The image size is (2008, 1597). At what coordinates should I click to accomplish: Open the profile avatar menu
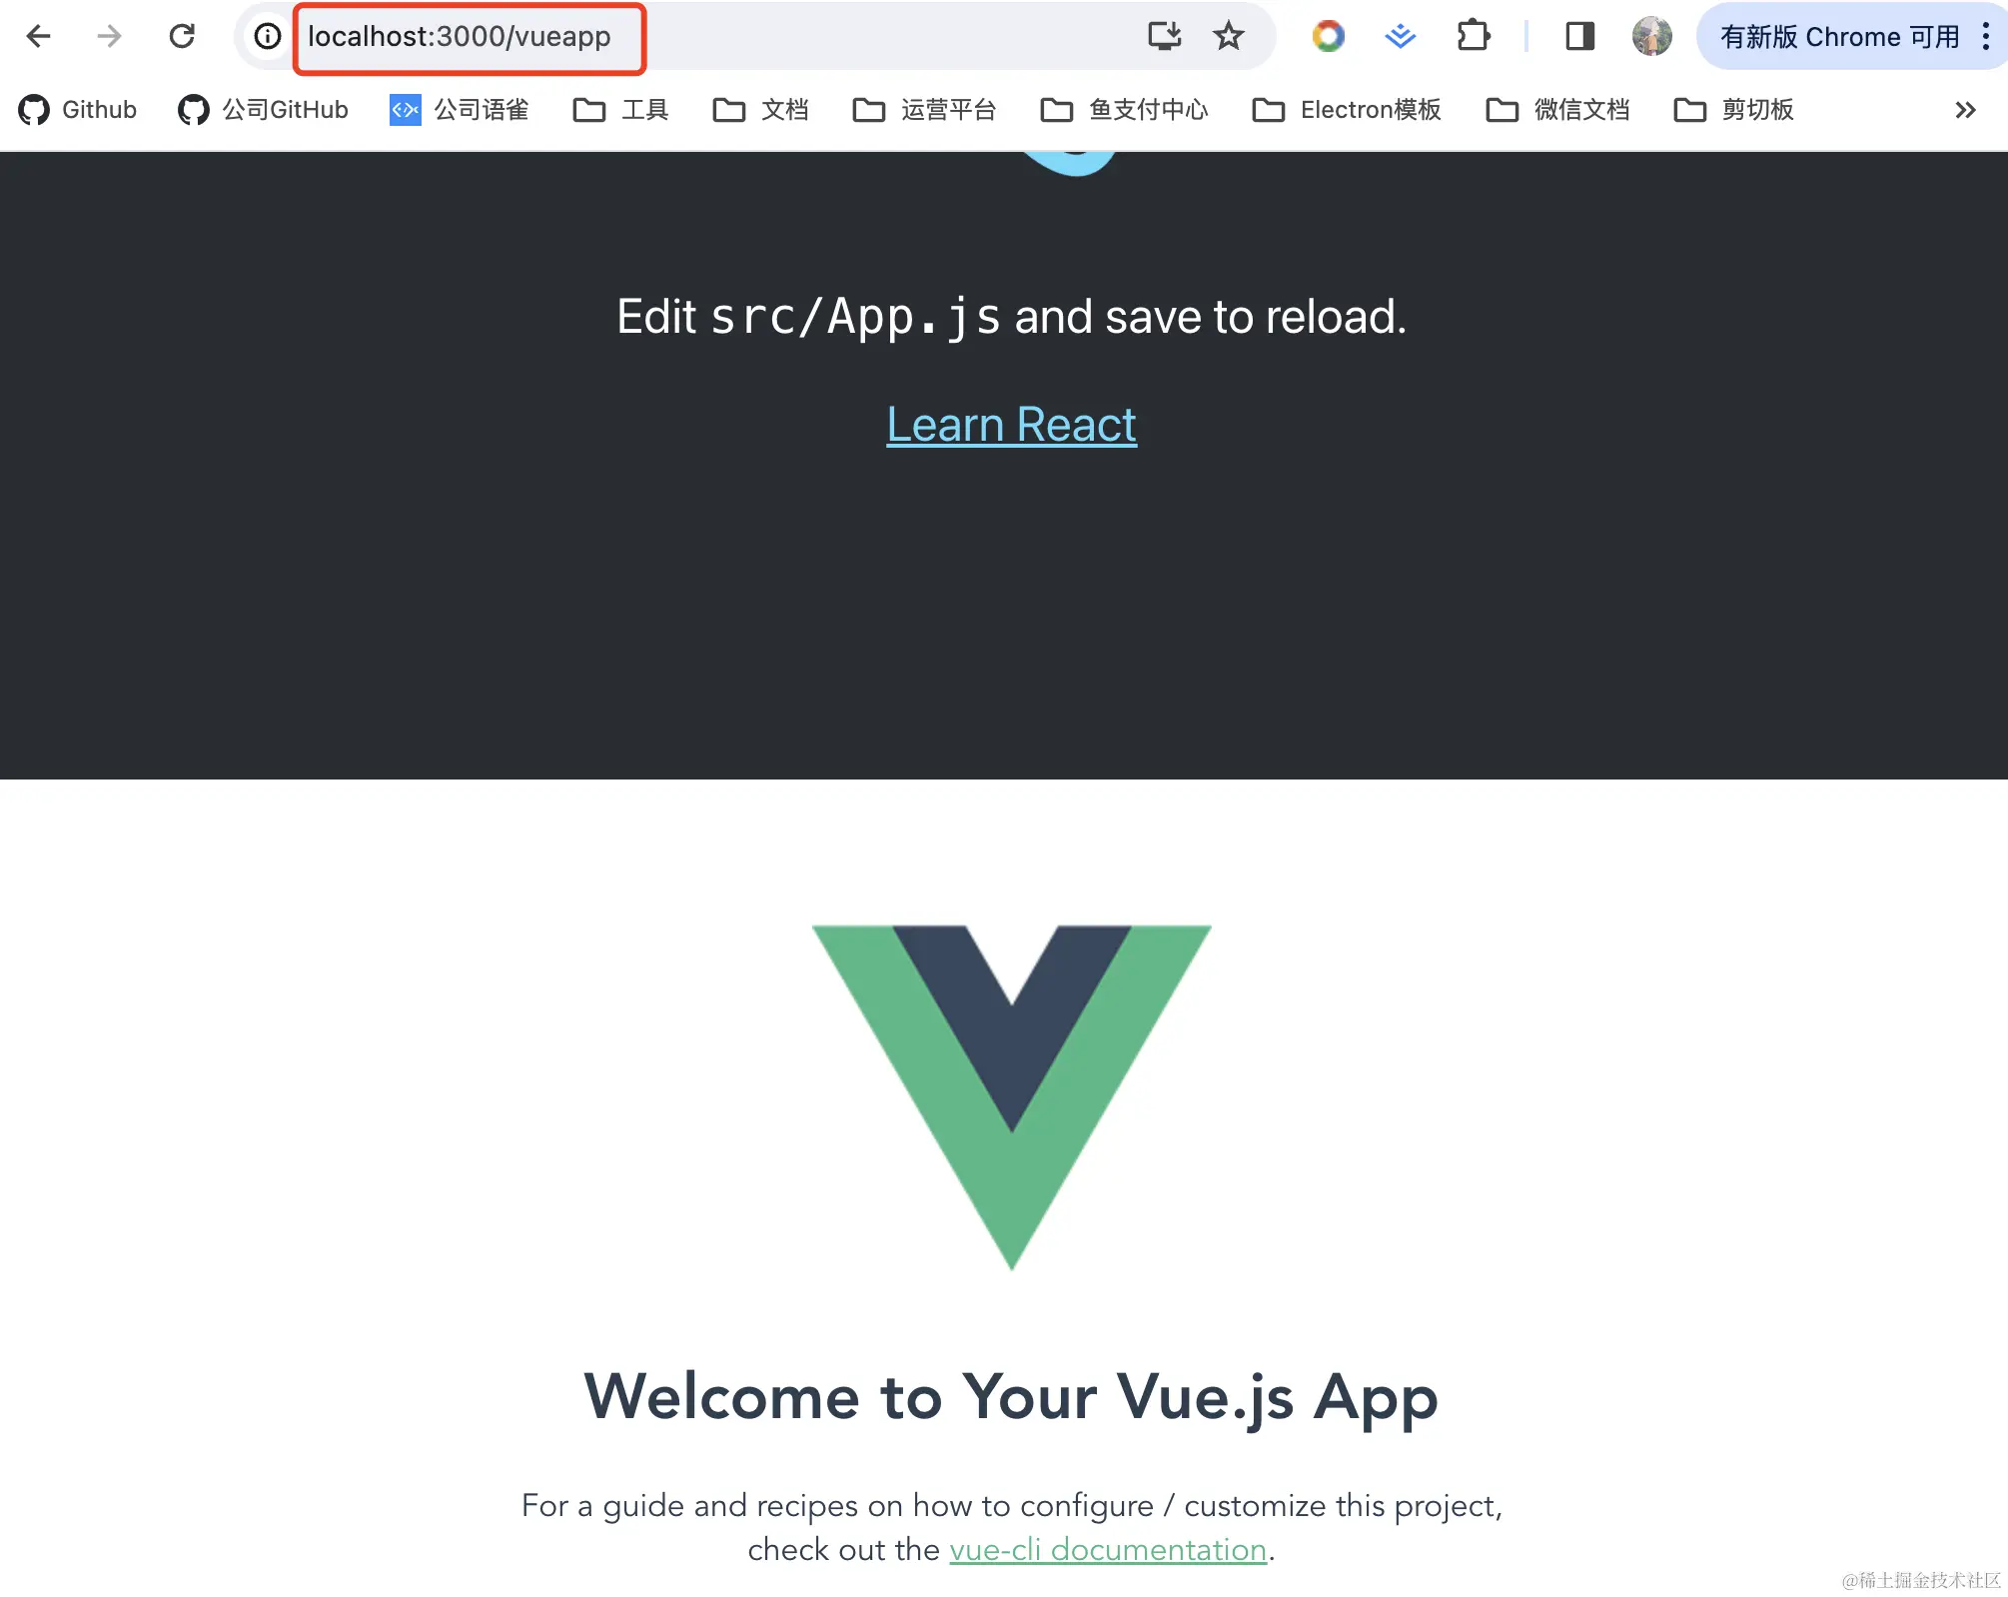[1651, 37]
